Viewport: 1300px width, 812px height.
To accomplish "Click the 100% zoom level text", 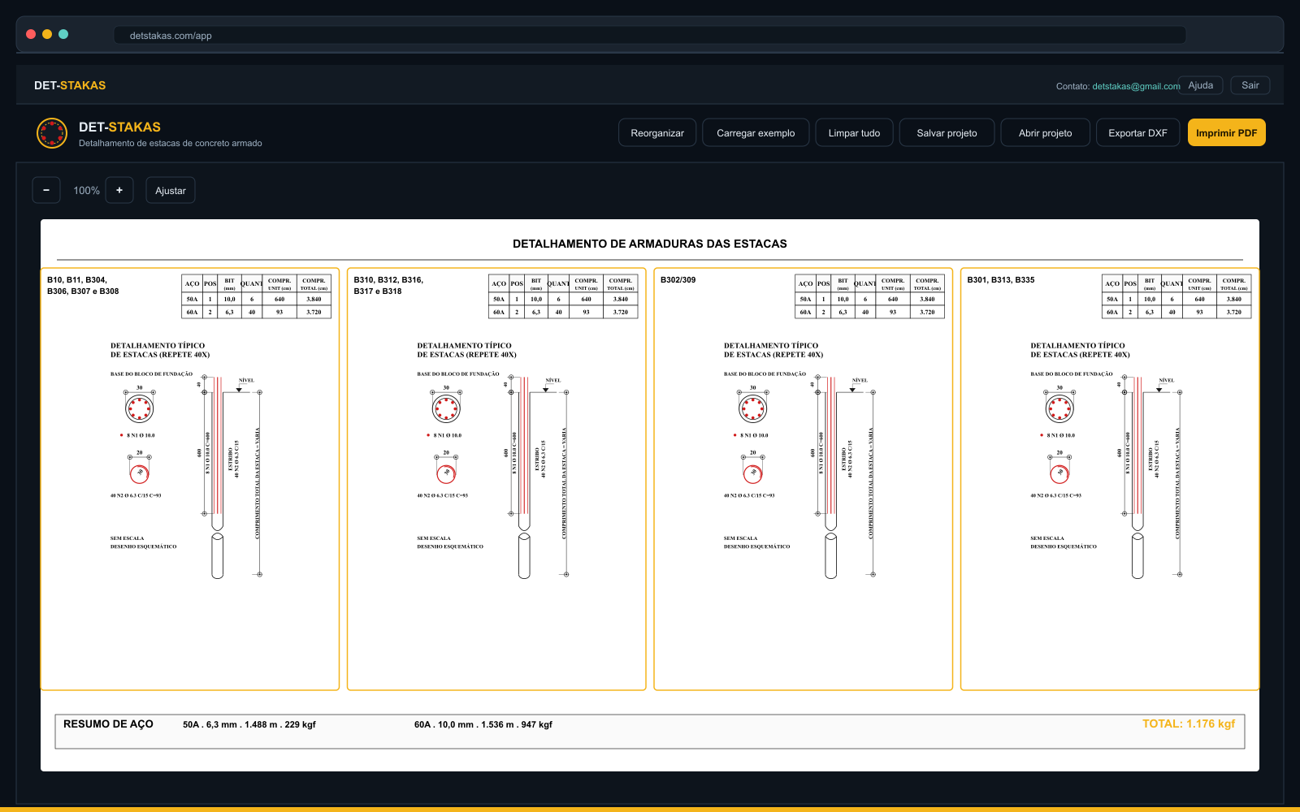I will [87, 190].
